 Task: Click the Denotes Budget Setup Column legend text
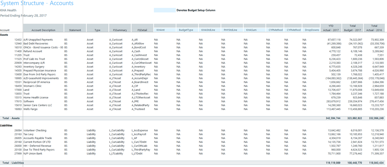pos(196,10)
